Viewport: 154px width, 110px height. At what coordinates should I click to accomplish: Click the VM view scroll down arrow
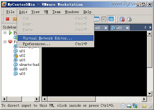point(149,94)
